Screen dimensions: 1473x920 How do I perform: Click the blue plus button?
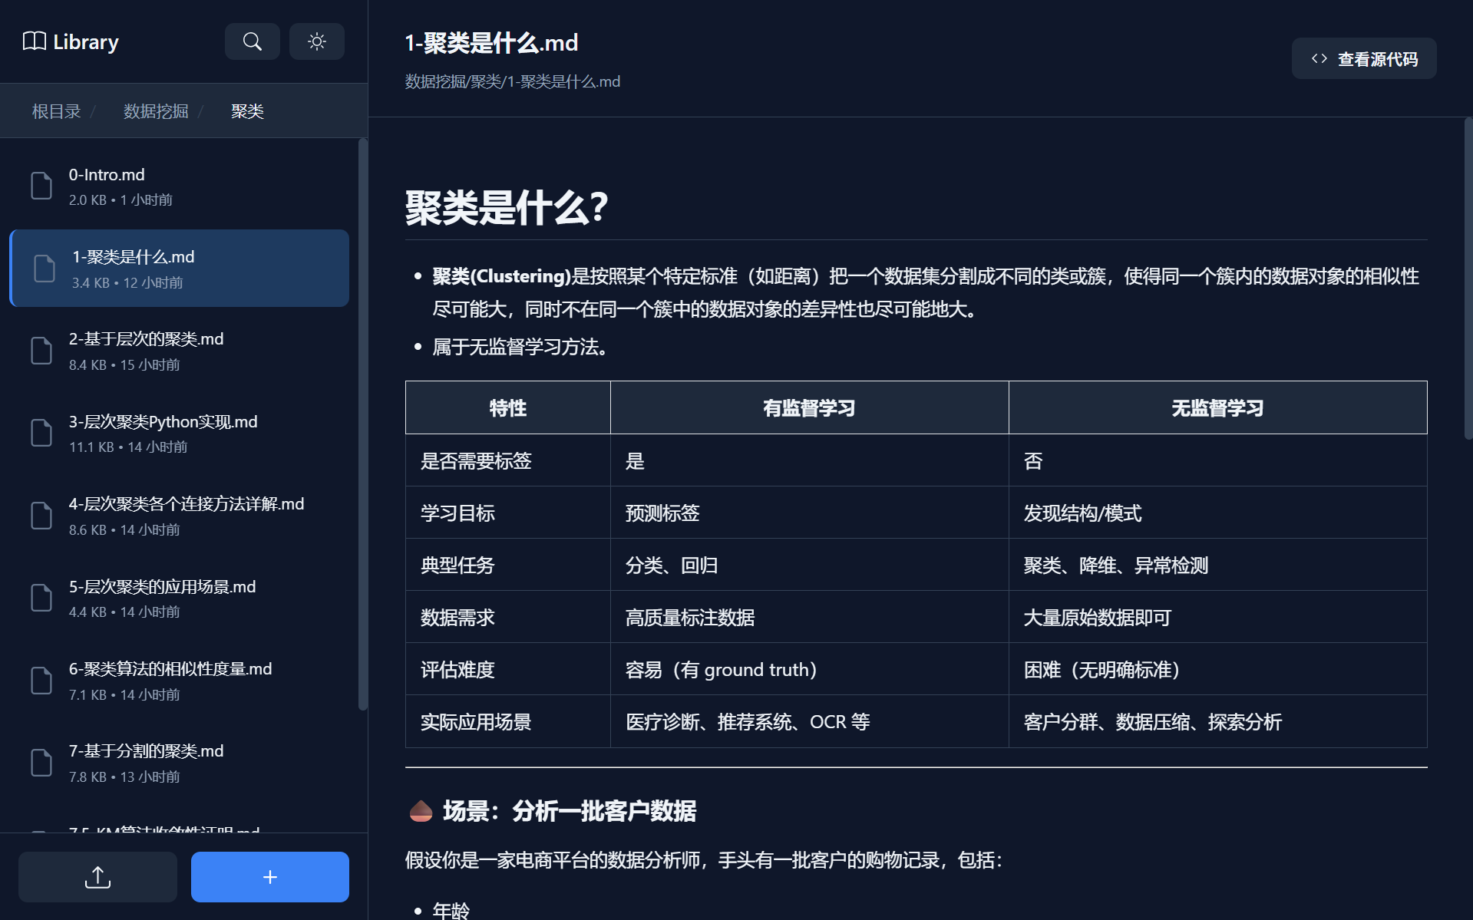coord(269,876)
